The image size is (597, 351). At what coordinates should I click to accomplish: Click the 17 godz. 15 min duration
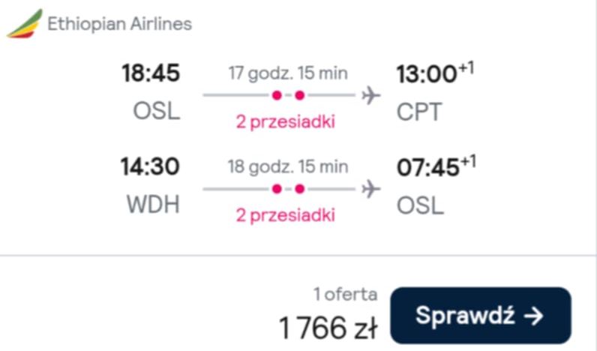[x=288, y=73]
